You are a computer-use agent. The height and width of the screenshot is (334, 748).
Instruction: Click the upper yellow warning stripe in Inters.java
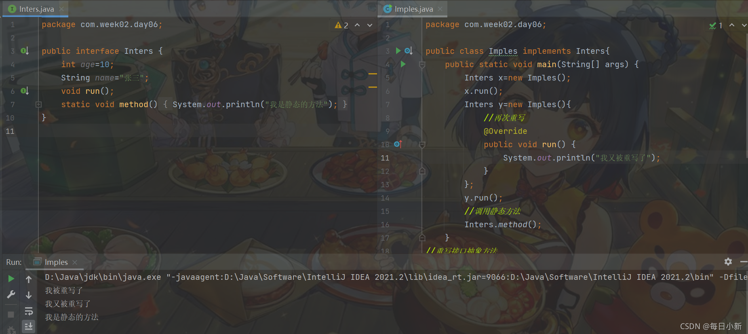pos(372,74)
